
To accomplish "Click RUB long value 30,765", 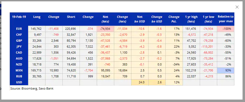I will tap(37, 76).
